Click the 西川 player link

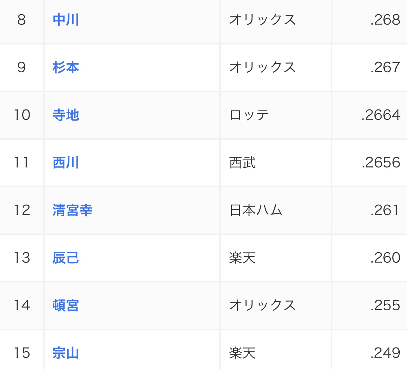coord(66,163)
